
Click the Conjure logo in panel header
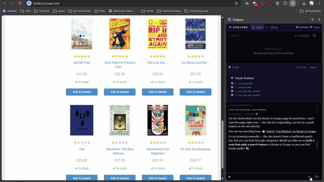[x=238, y=27]
